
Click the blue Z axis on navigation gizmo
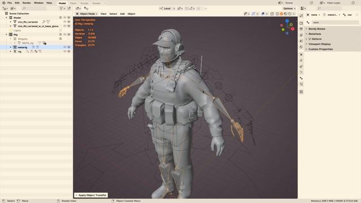[287, 21]
